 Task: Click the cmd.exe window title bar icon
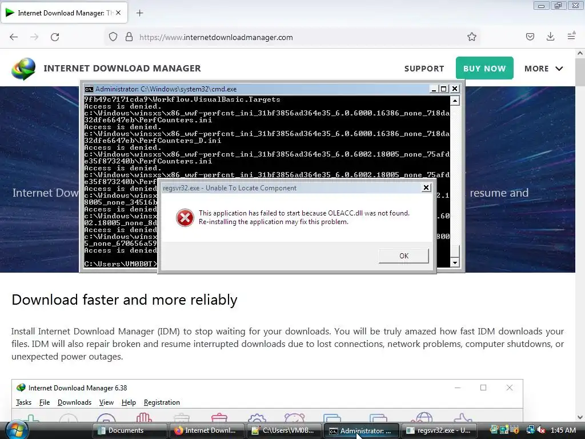coord(89,89)
